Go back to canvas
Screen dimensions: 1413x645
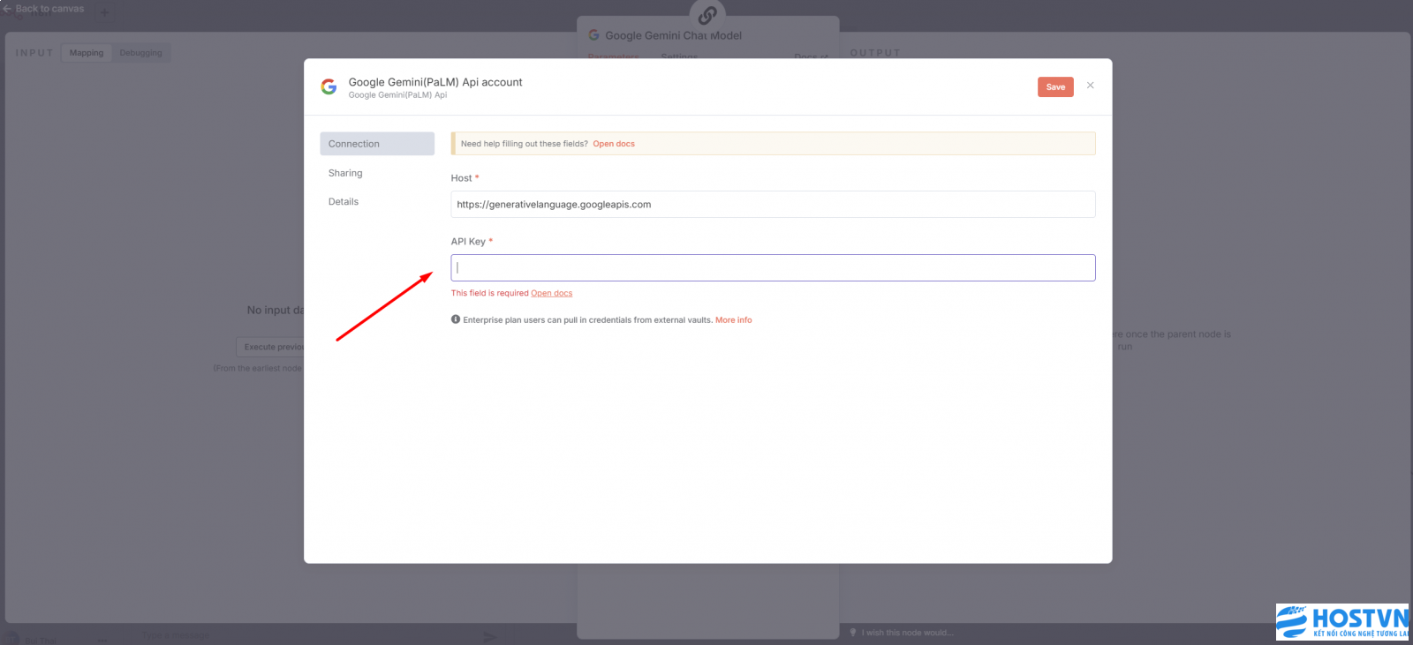click(x=44, y=9)
